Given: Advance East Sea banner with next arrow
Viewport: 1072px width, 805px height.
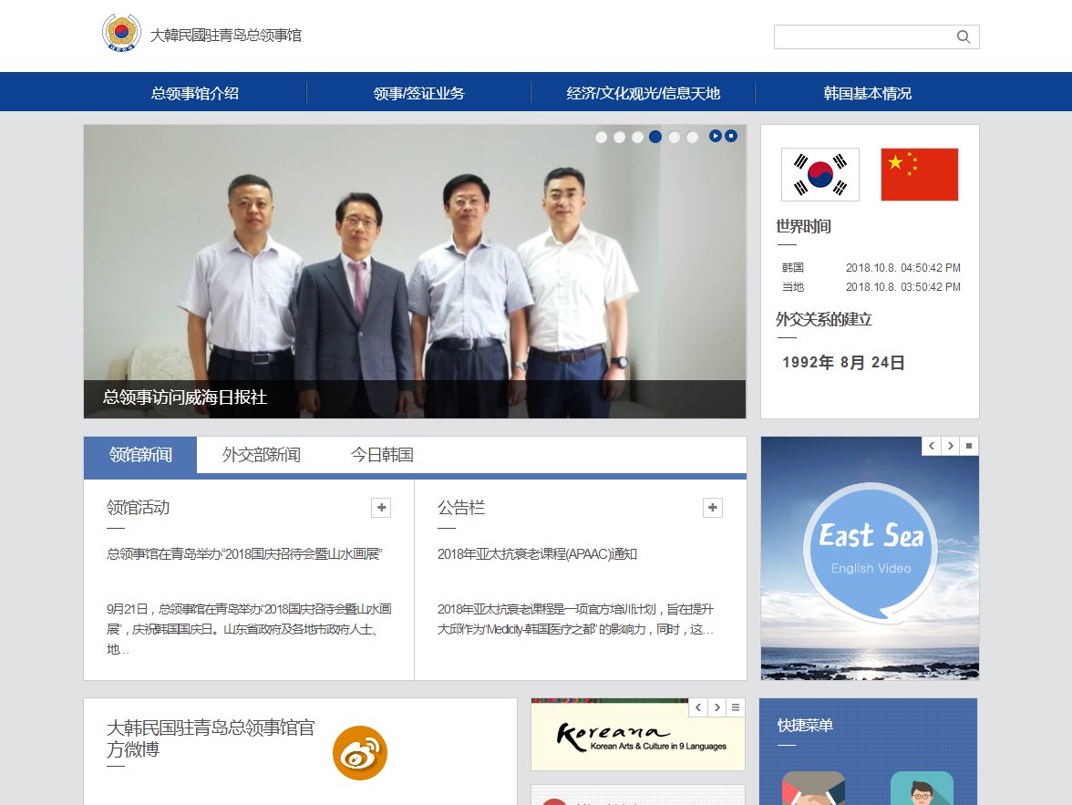Looking at the screenshot, I should (x=950, y=445).
